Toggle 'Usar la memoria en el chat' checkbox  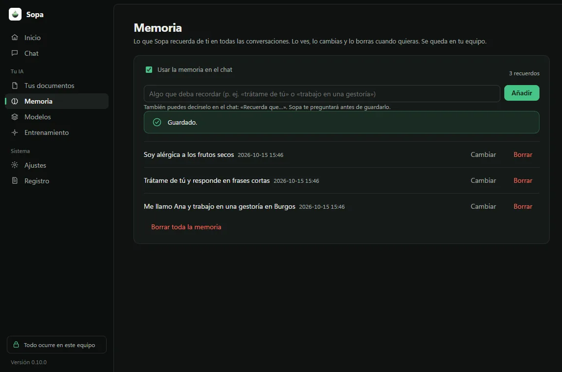pos(149,70)
